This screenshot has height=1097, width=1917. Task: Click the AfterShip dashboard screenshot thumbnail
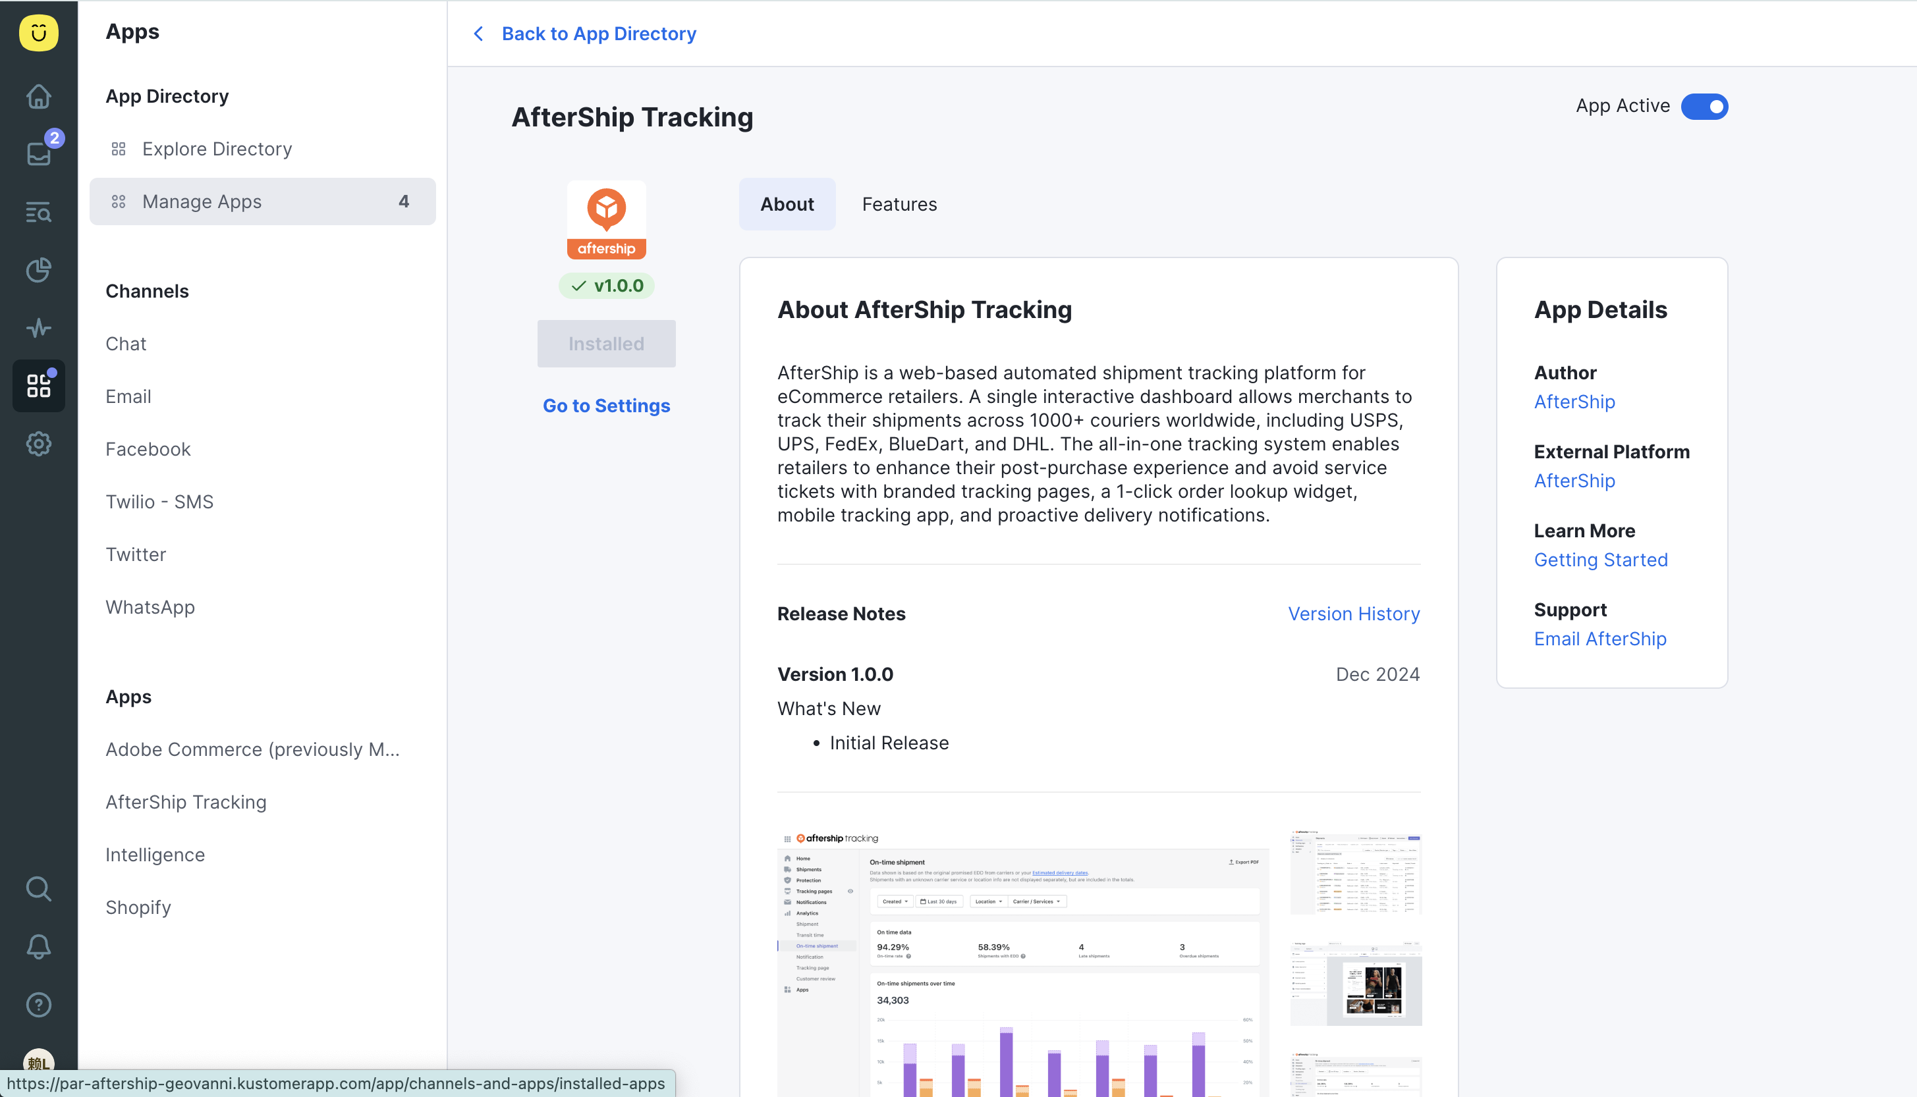[1021, 957]
